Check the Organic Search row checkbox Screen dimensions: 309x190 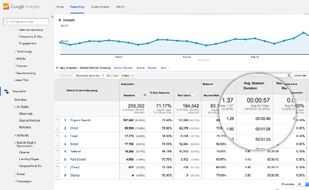pyautogui.click(x=58, y=120)
